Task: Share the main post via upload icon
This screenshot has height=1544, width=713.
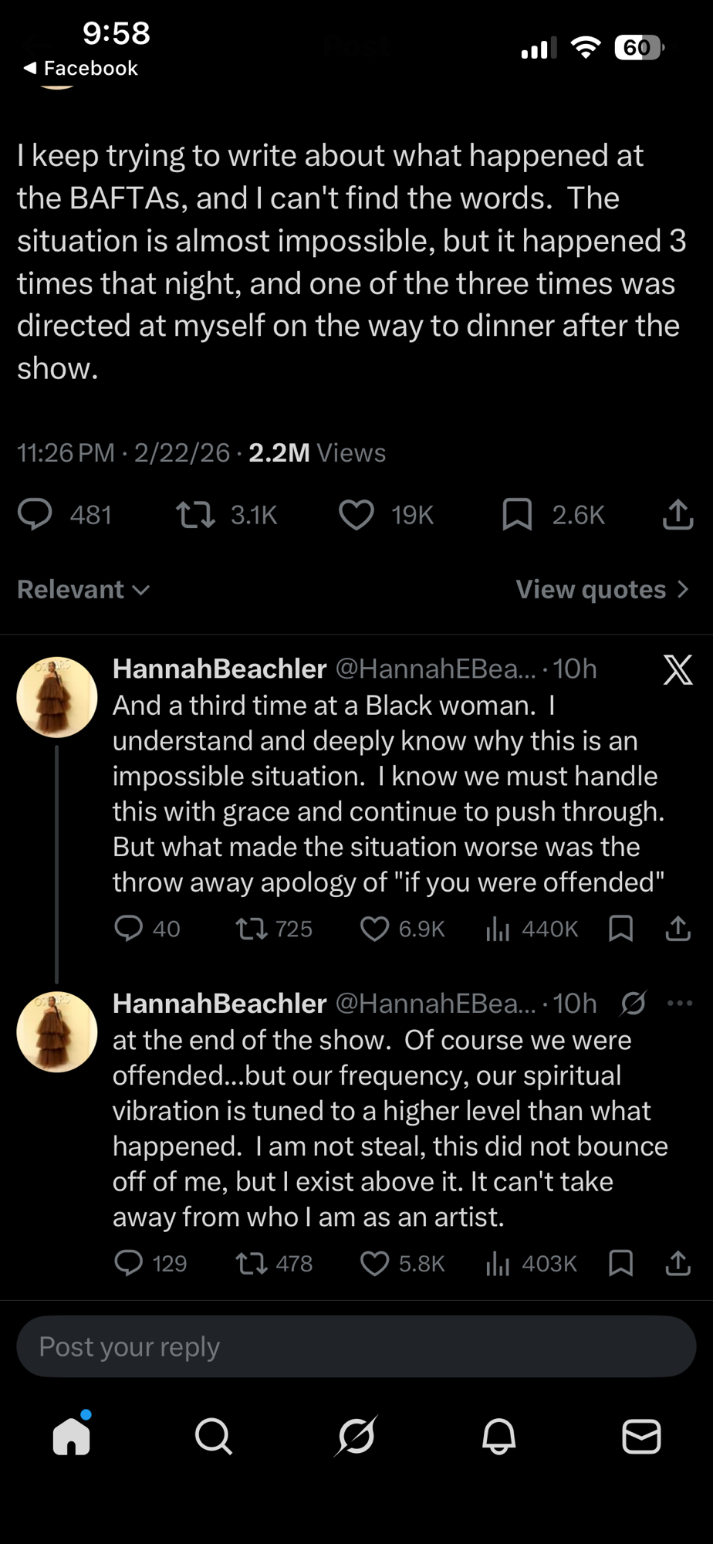Action: tap(678, 515)
